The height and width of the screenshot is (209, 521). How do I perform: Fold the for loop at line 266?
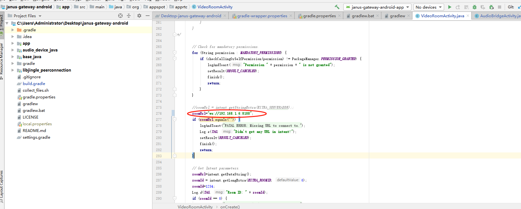175,53
